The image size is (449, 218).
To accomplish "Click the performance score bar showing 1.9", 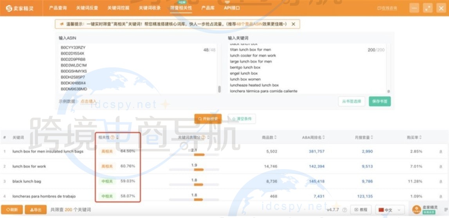I will point(194,169).
